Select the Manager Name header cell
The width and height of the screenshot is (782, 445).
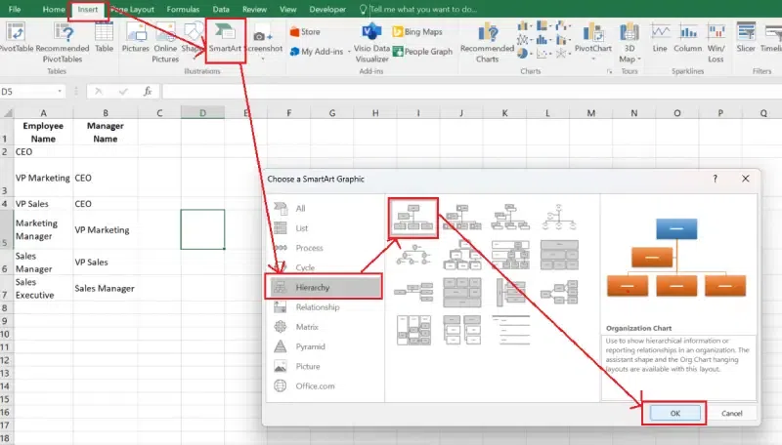pos(106,133)
